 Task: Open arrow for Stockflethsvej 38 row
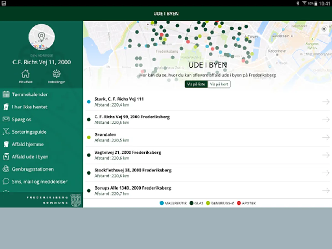(326, 173)
